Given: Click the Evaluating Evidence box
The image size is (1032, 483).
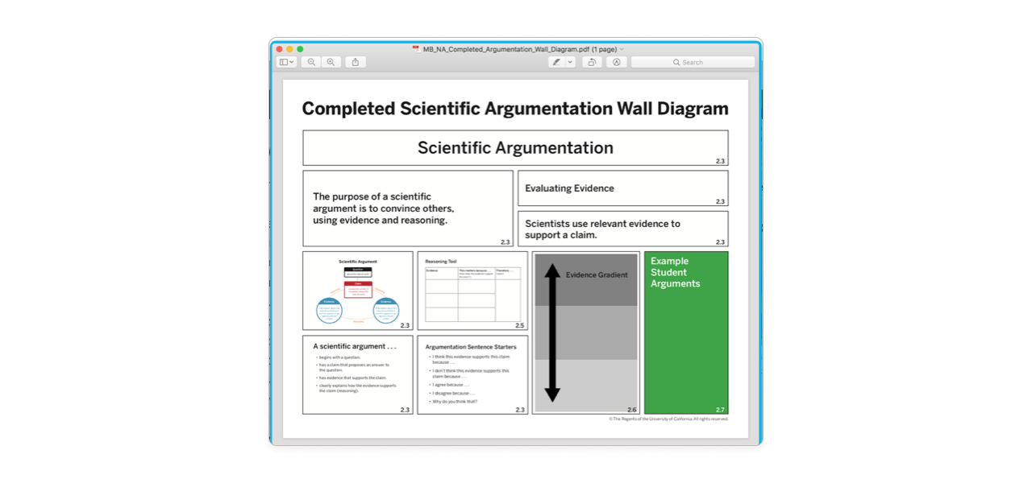Looking at the screenshot, I should 622,188.
